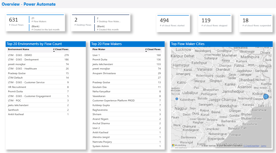Open the map Terms link
This screenshot has height=153, width=276.
point(263,146)
